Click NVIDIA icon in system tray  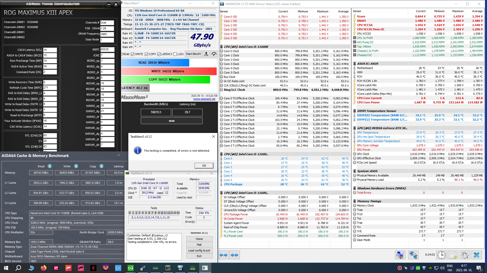tap(430, 268)
